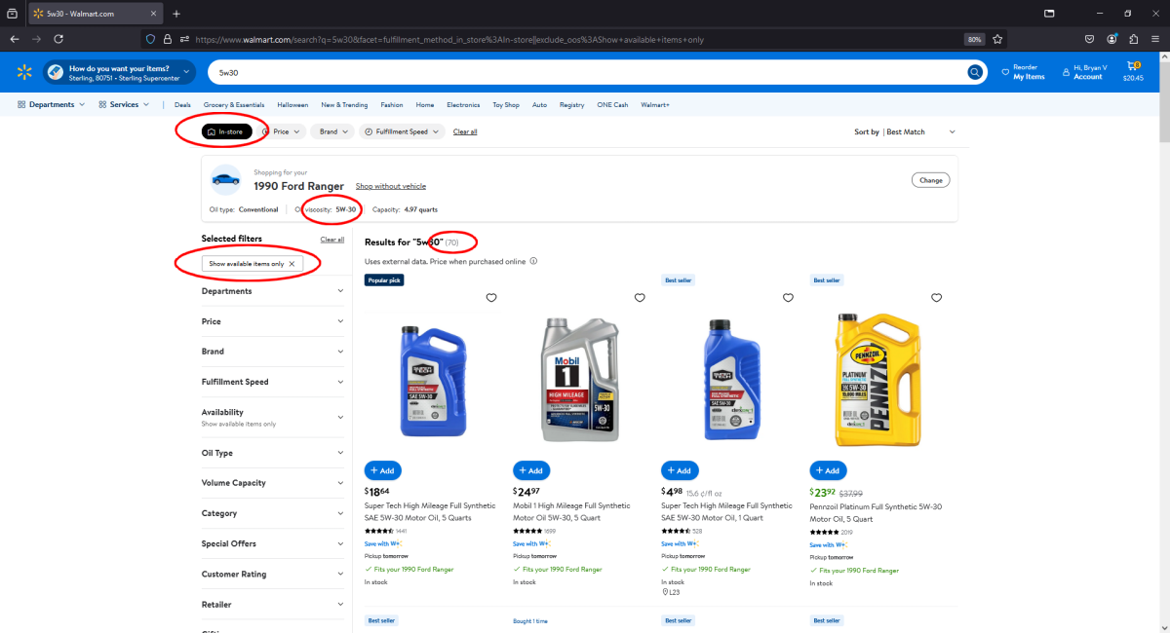Open the Firefox account icon

[1111, 39]
